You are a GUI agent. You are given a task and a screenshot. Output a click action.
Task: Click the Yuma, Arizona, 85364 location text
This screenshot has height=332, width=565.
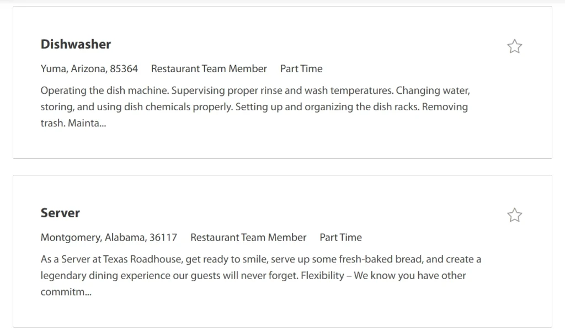[x=90, y=69]
